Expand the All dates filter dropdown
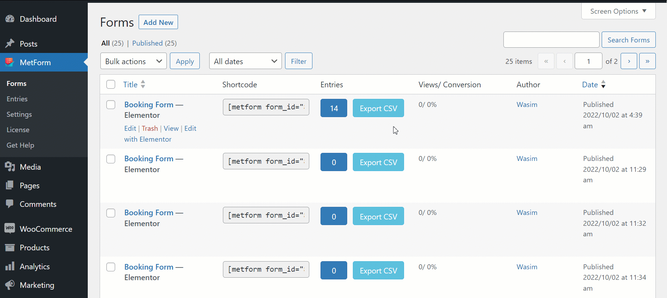The image size is (667, 298). click(245, 61)
